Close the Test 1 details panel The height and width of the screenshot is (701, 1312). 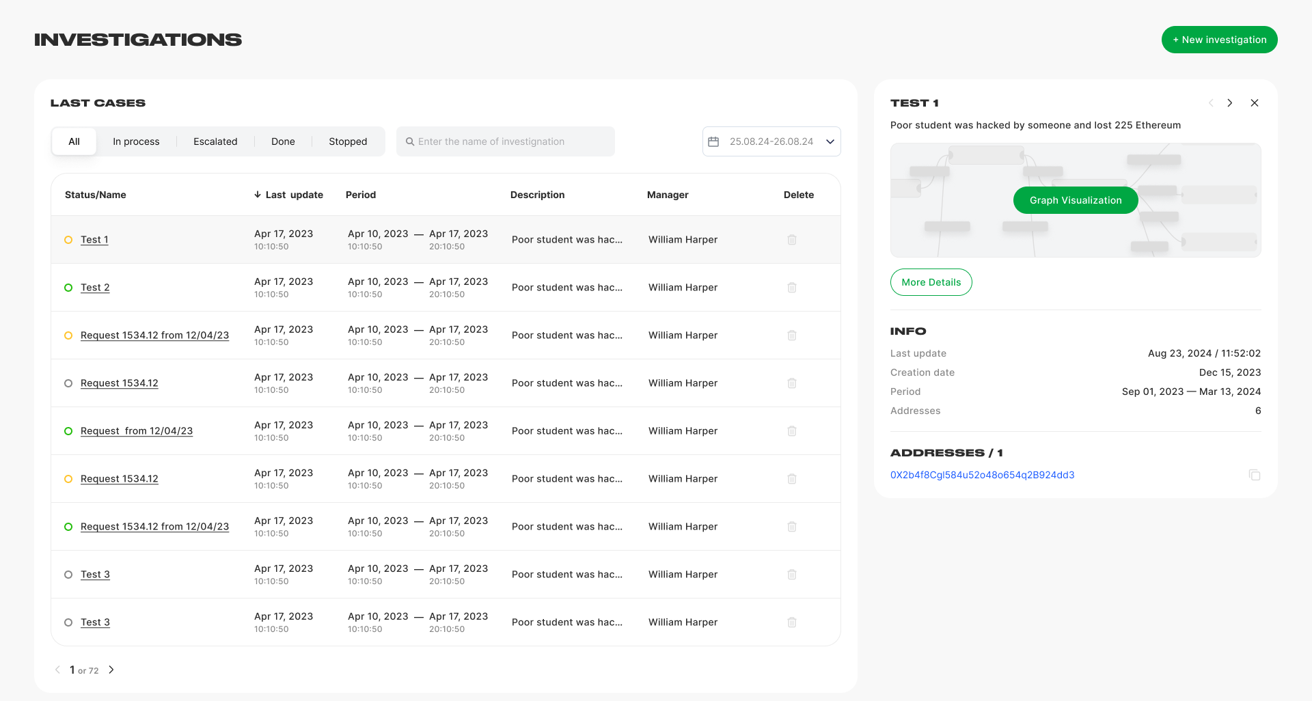pos(1255,103)
